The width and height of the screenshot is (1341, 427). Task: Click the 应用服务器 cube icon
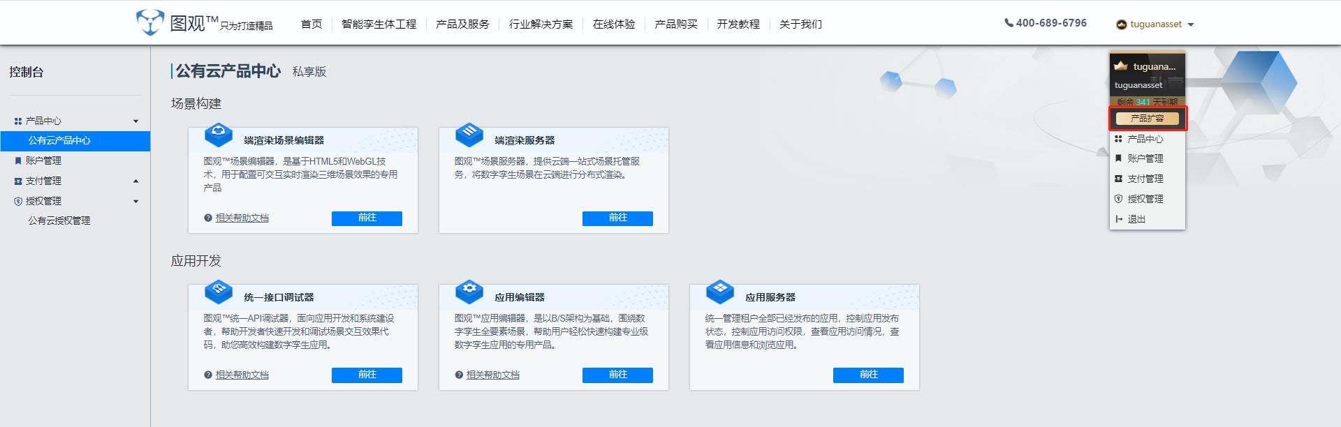point(720,291)
